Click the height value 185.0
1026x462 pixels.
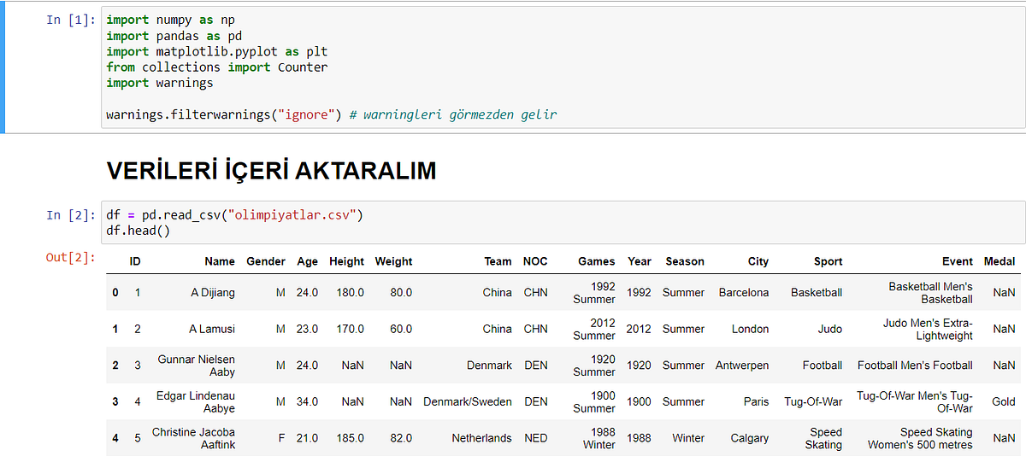click(350, 438)
